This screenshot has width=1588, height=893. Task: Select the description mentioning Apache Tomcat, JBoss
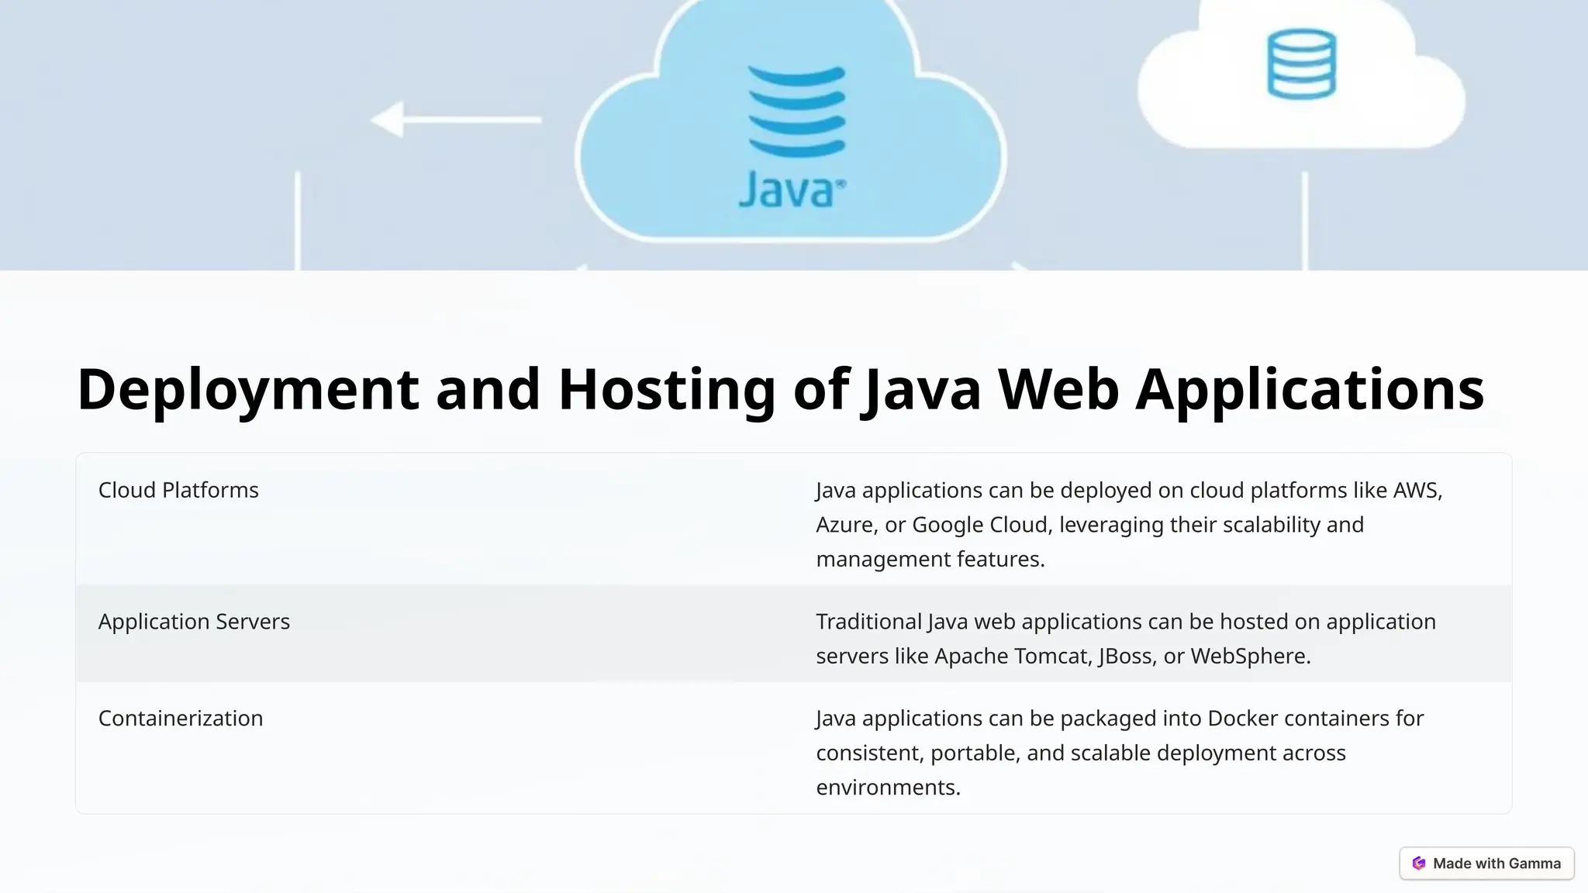[x=1126, y=639]
